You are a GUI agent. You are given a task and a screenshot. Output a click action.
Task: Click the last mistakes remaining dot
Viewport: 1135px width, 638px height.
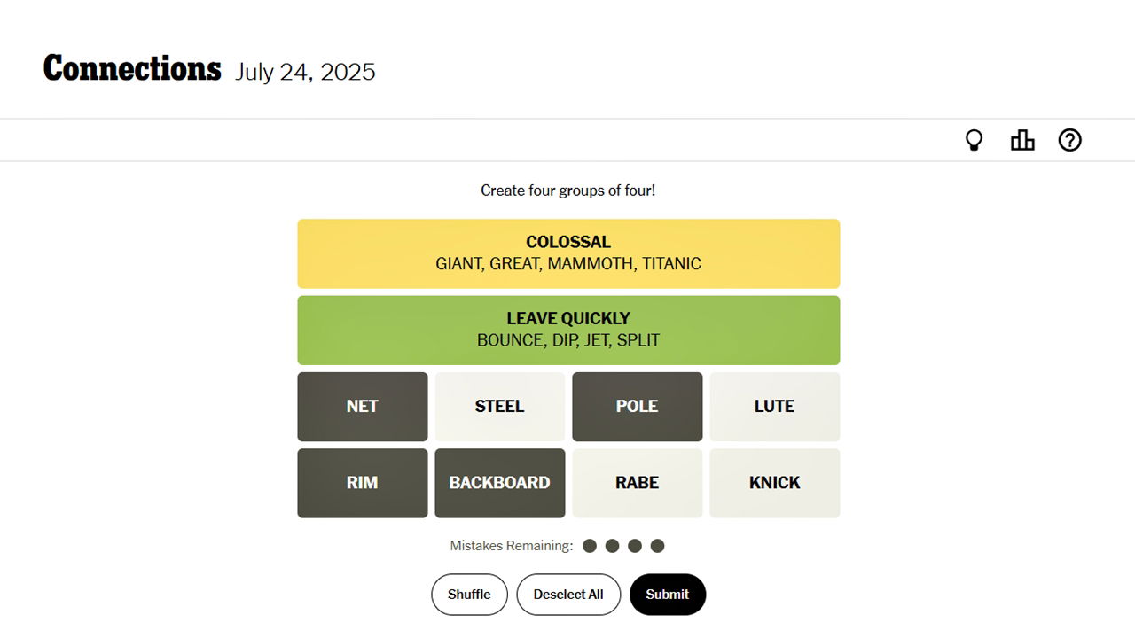pyautogui.click(x=658, y=546)
